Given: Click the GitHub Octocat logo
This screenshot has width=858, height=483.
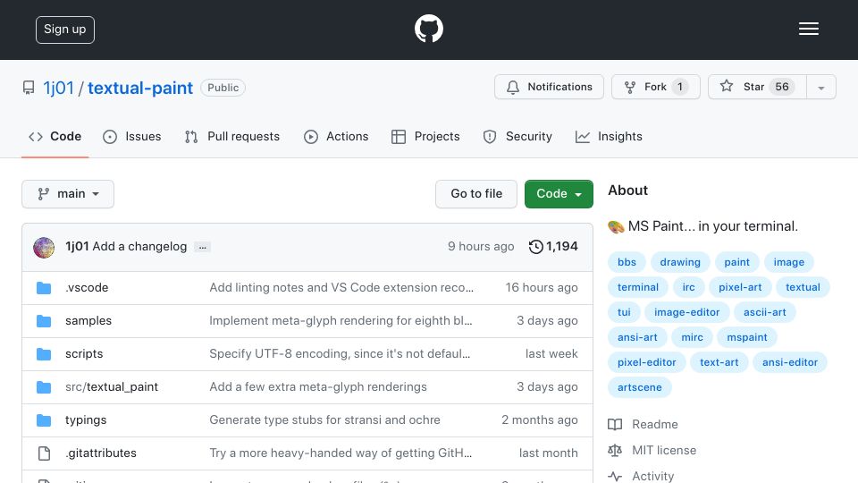Looking at the screenshot, I should [x=428, y=29].
